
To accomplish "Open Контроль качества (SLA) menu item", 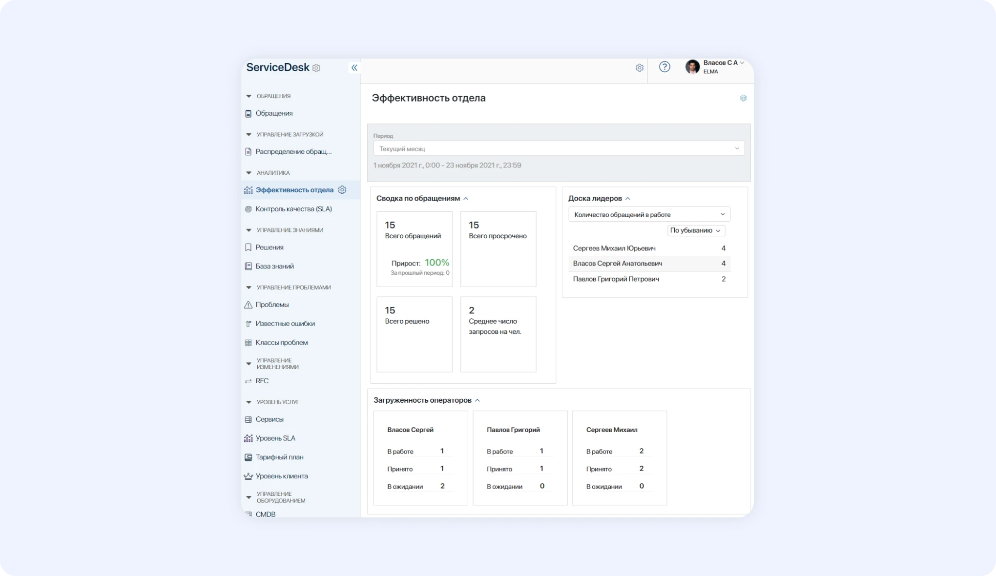I will click(293, 209).
